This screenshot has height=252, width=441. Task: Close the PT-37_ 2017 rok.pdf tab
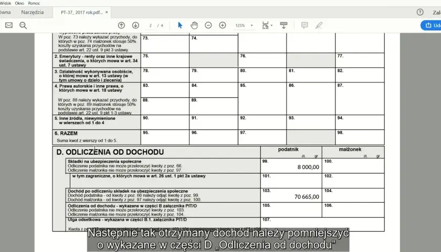107,13
